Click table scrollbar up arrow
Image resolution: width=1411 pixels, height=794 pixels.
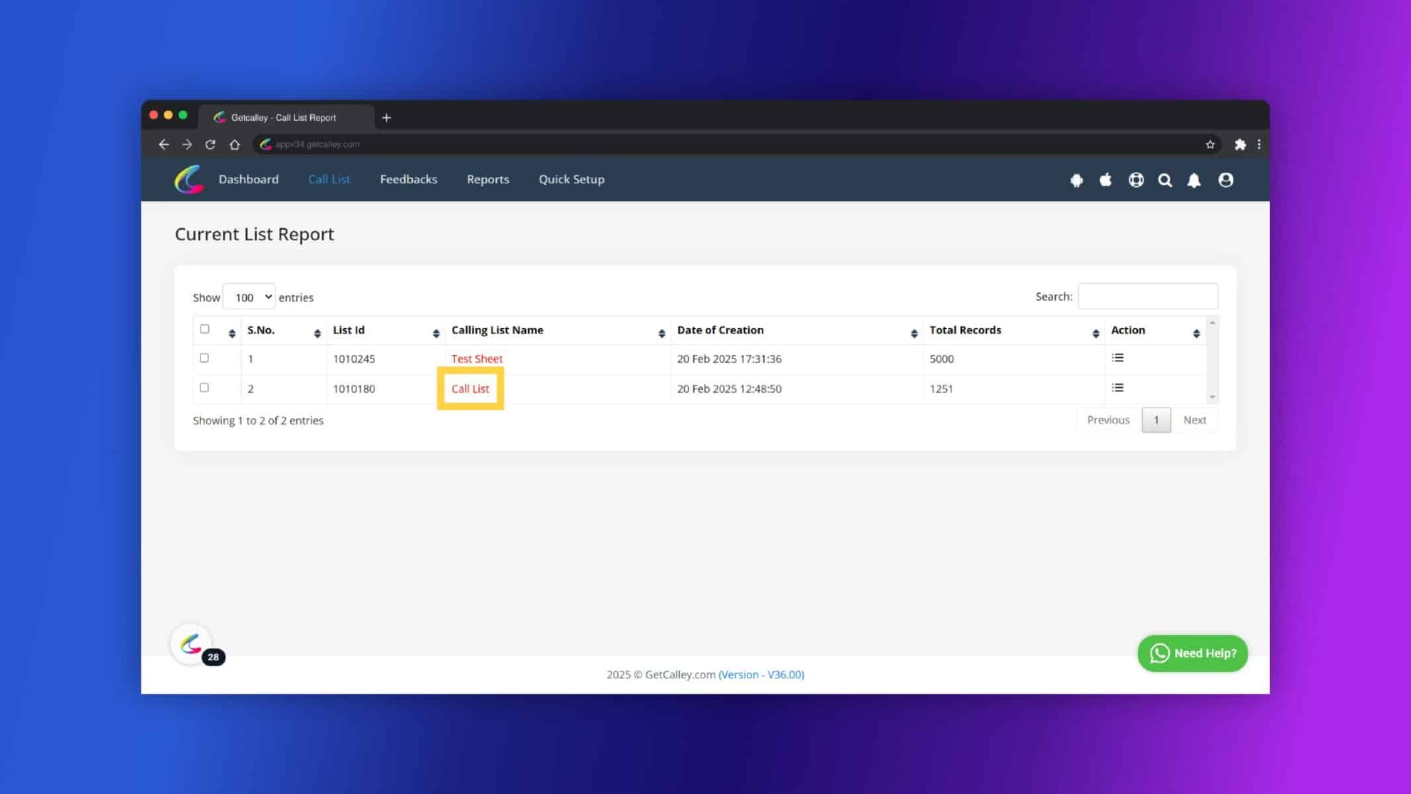(1212, 322)
